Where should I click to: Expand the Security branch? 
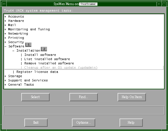(x=5, y=42)
